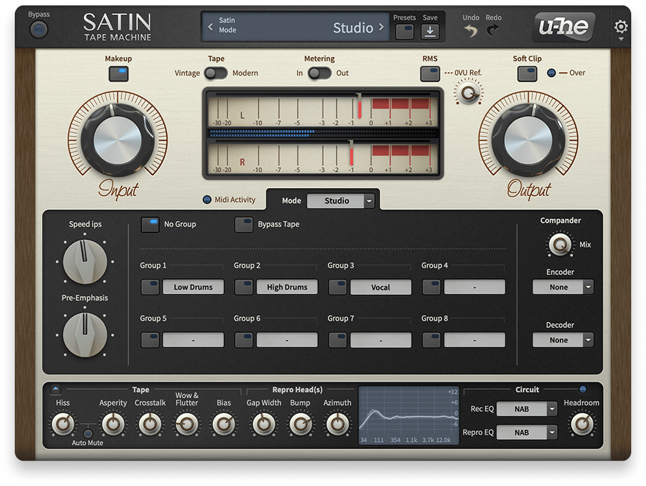Open the Encoder dropdown
Screen dimensions: 646x486
(563, 287)
